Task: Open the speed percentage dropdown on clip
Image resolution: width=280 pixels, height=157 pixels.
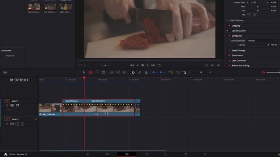Action: pos(99,114)
